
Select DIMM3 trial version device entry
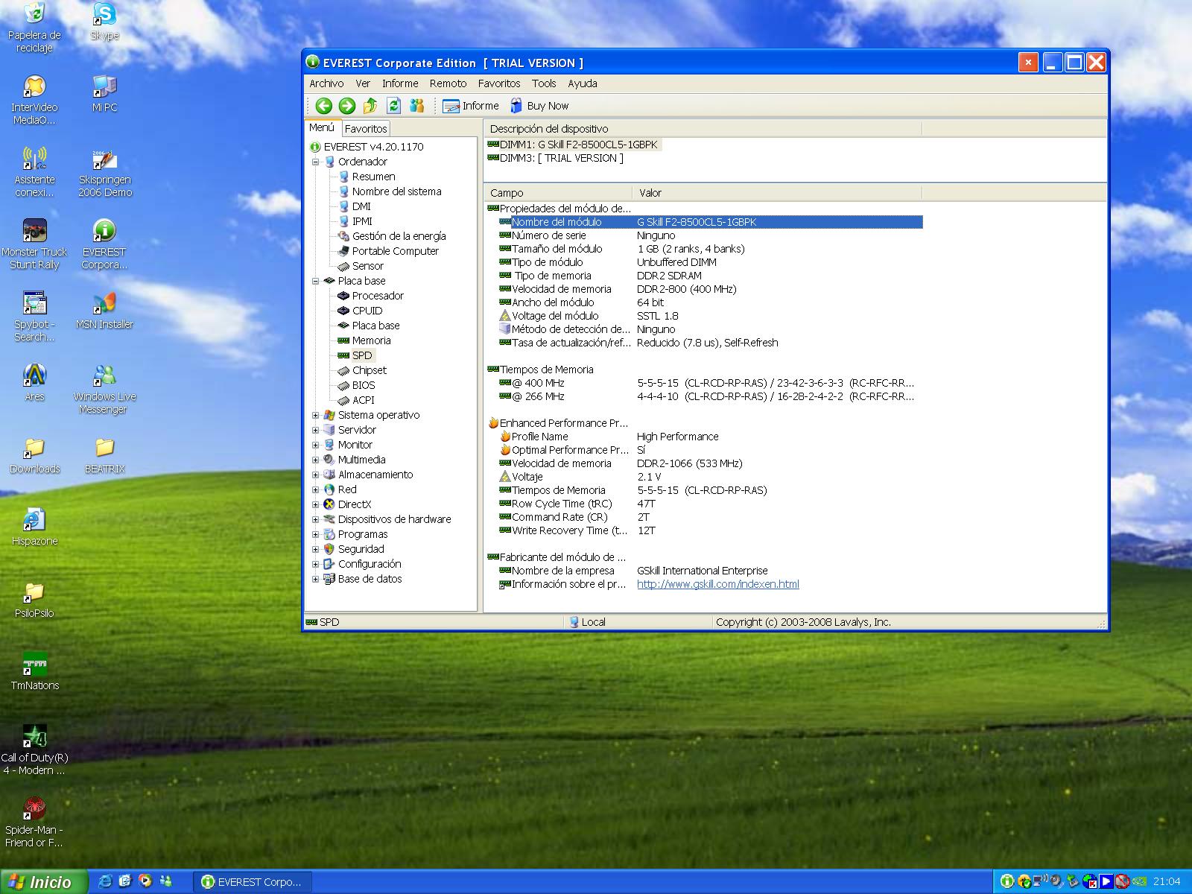[x=561, y=158]
